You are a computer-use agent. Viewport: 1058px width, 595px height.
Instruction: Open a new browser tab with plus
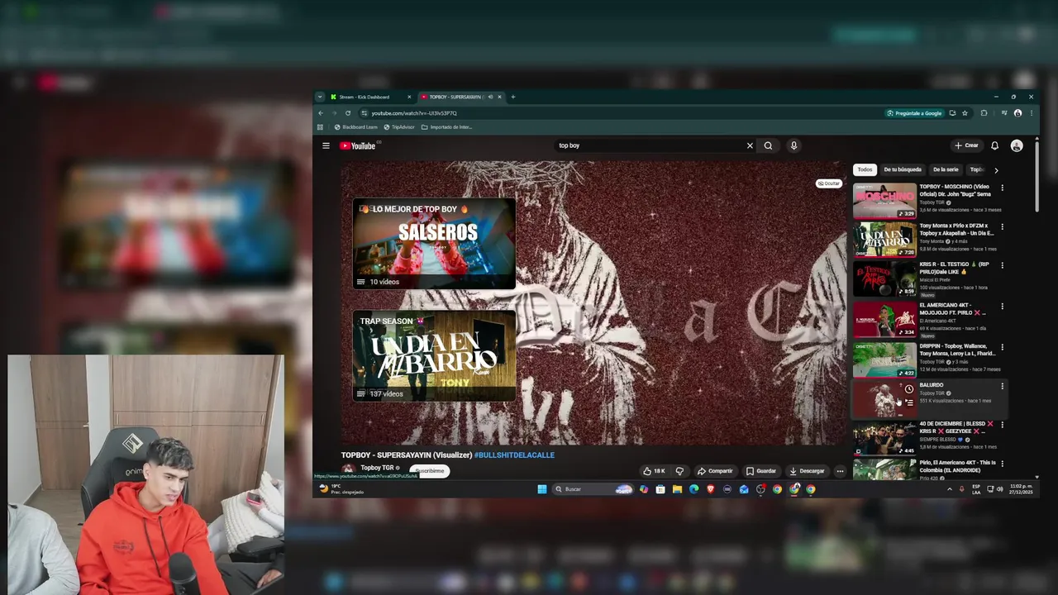(512, 97)
